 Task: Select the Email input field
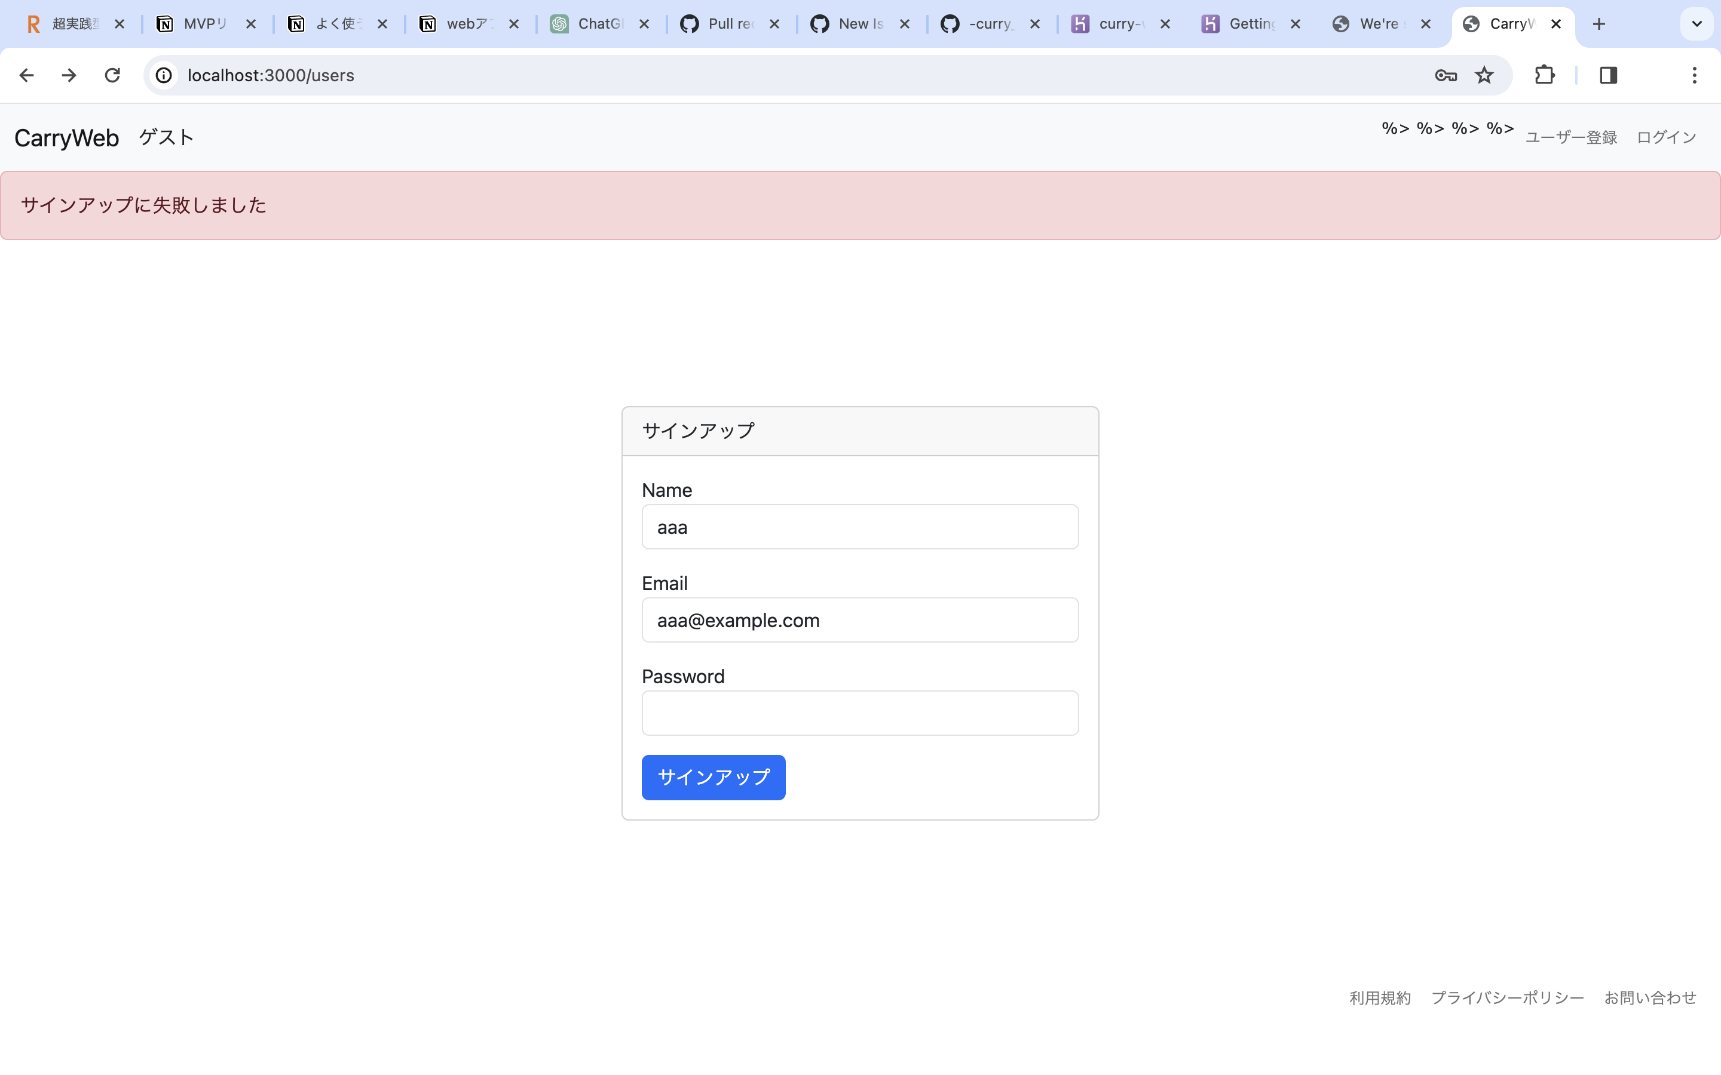tap(860, 619)
